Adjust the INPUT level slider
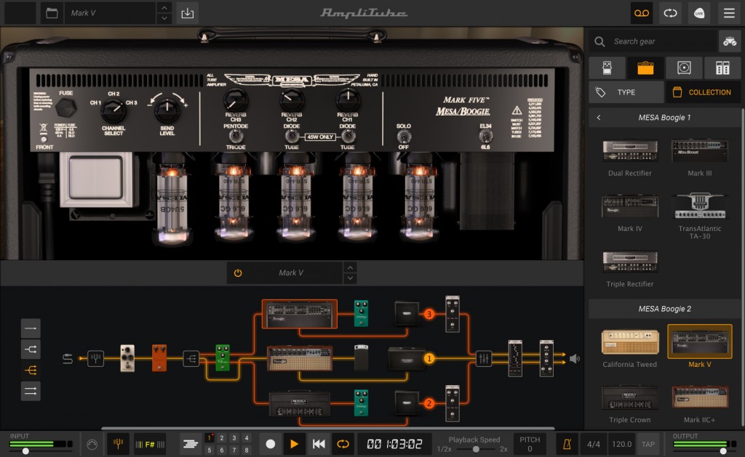The height and width of the screenshot is (457, 745). [x=26, y=451]
